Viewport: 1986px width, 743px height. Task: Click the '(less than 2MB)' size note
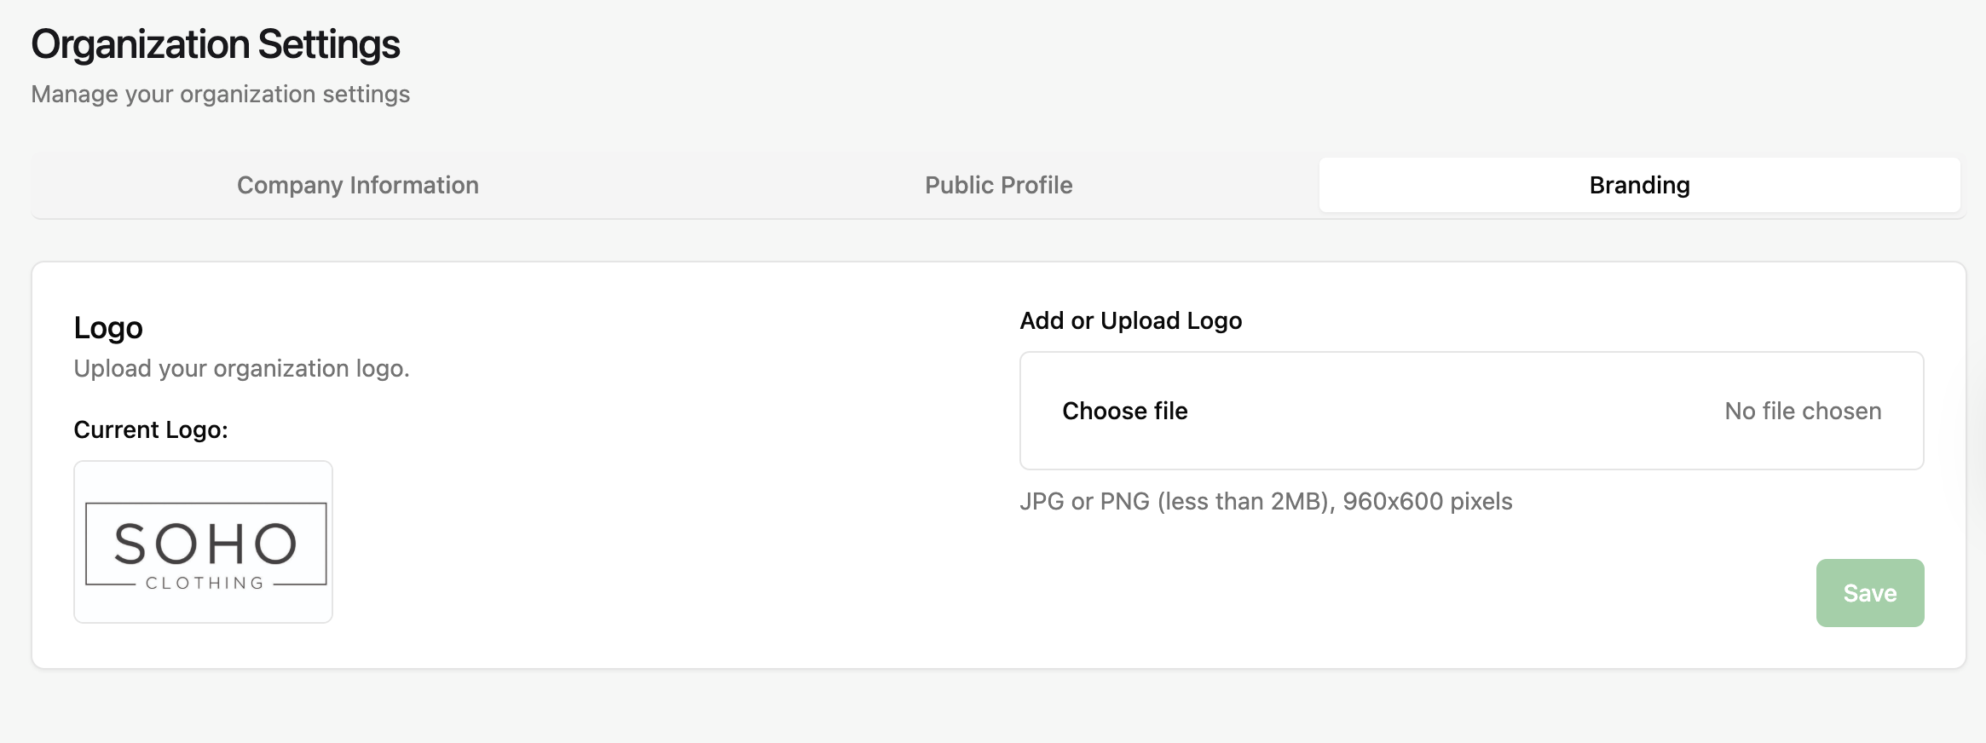click(x=1245, y=501)
